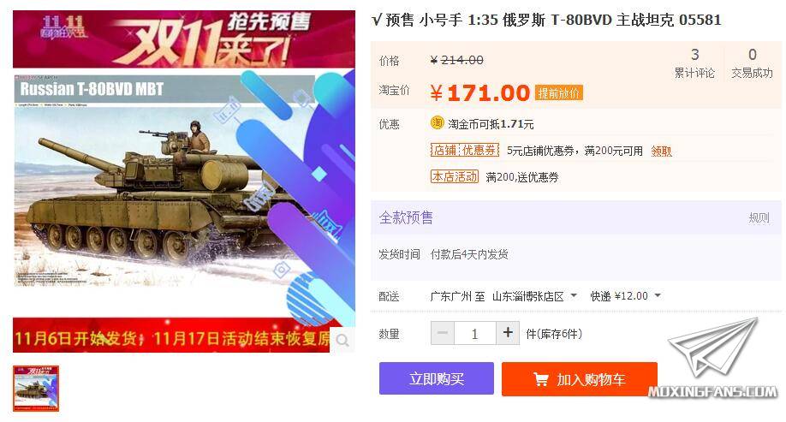Click the quantity input field showing 1
Viewport: 786px width, 422px height.
click(x=474, y=333)
